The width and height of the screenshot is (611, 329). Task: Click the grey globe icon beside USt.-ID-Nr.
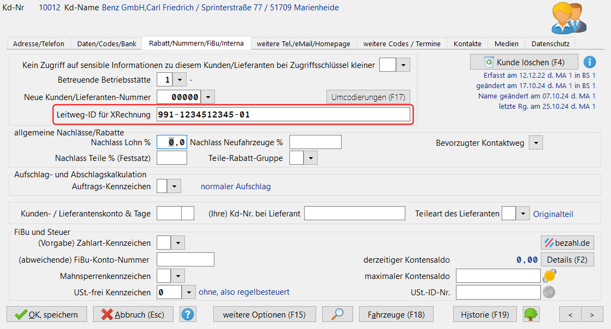point(549,292)
